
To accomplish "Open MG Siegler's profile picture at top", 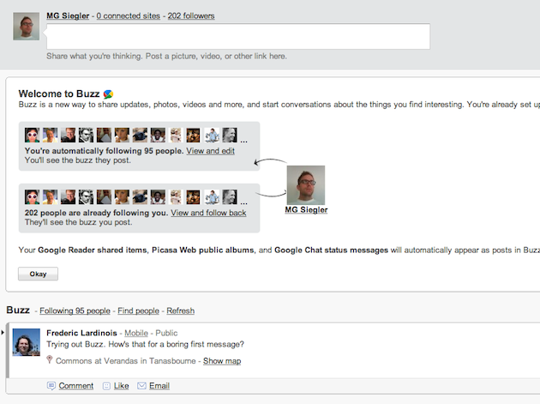I will click(27, 27).
